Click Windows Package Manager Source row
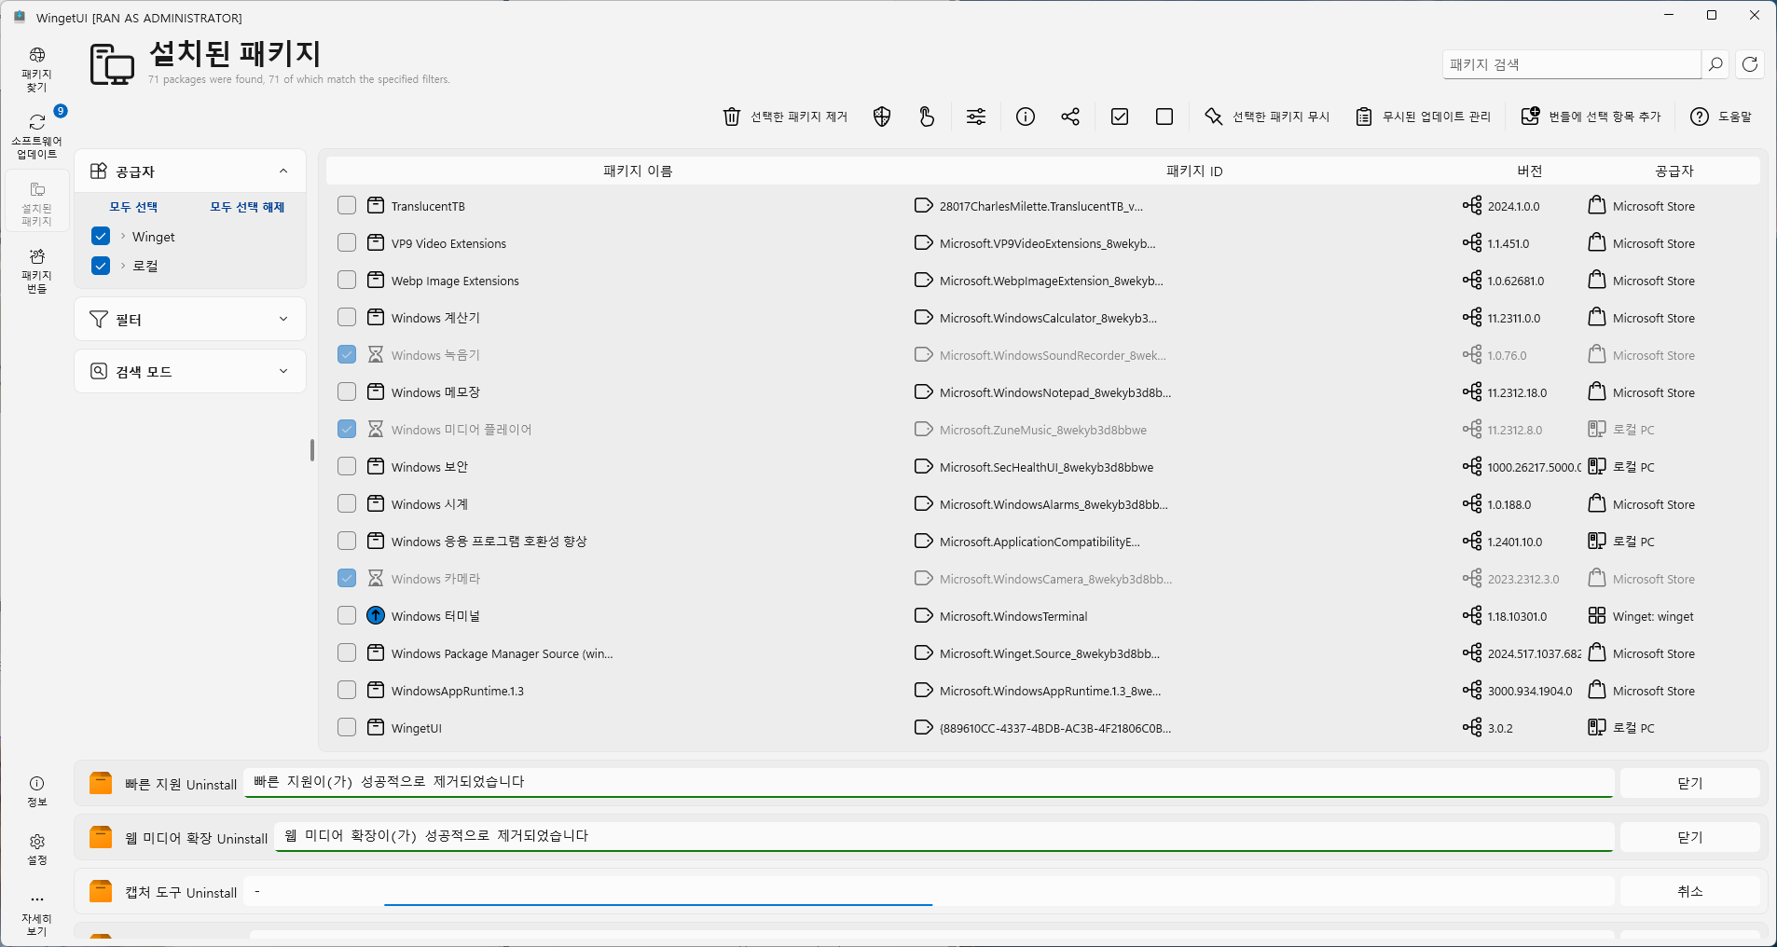The height and width of the screenshot is (947, 1777). click(1043, 652)
